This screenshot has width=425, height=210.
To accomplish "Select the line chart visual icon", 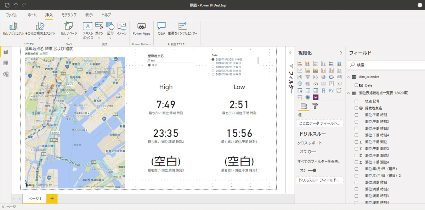I will point(300,70).
